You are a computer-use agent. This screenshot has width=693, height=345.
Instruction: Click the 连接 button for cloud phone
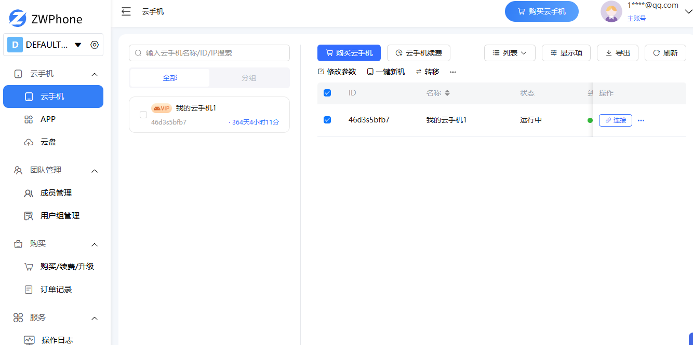615,120
